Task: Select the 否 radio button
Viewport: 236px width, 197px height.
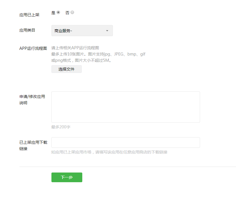Action: (x=72, y=13)
